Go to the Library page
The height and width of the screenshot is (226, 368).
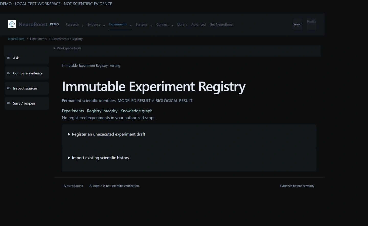click(182, 25)
